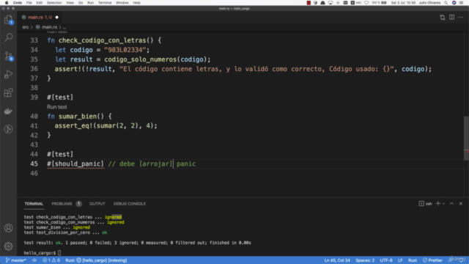Screen dimensions: 469x264
Task: Open the Manage gear icon
Action: [x=8, y=246]
